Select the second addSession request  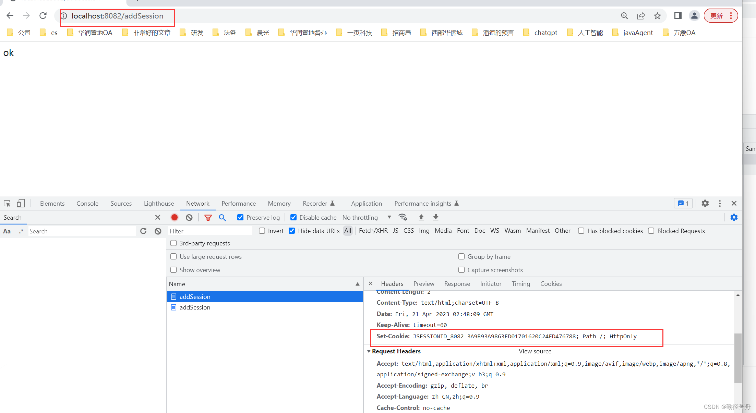click(x=264, y=307)
